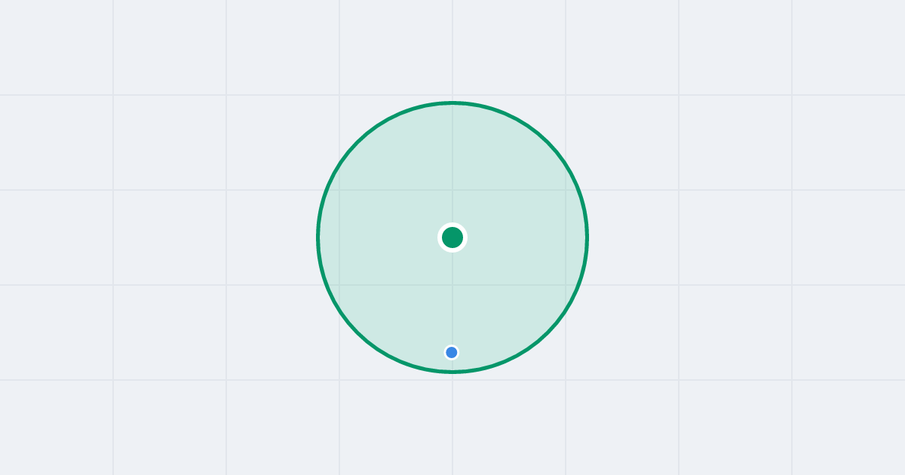The image size is (905, 475).
Task: Click the white ring around the green center marker
Action: 452,225
